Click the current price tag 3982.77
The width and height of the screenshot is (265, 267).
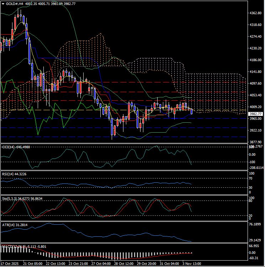[256, 114]
